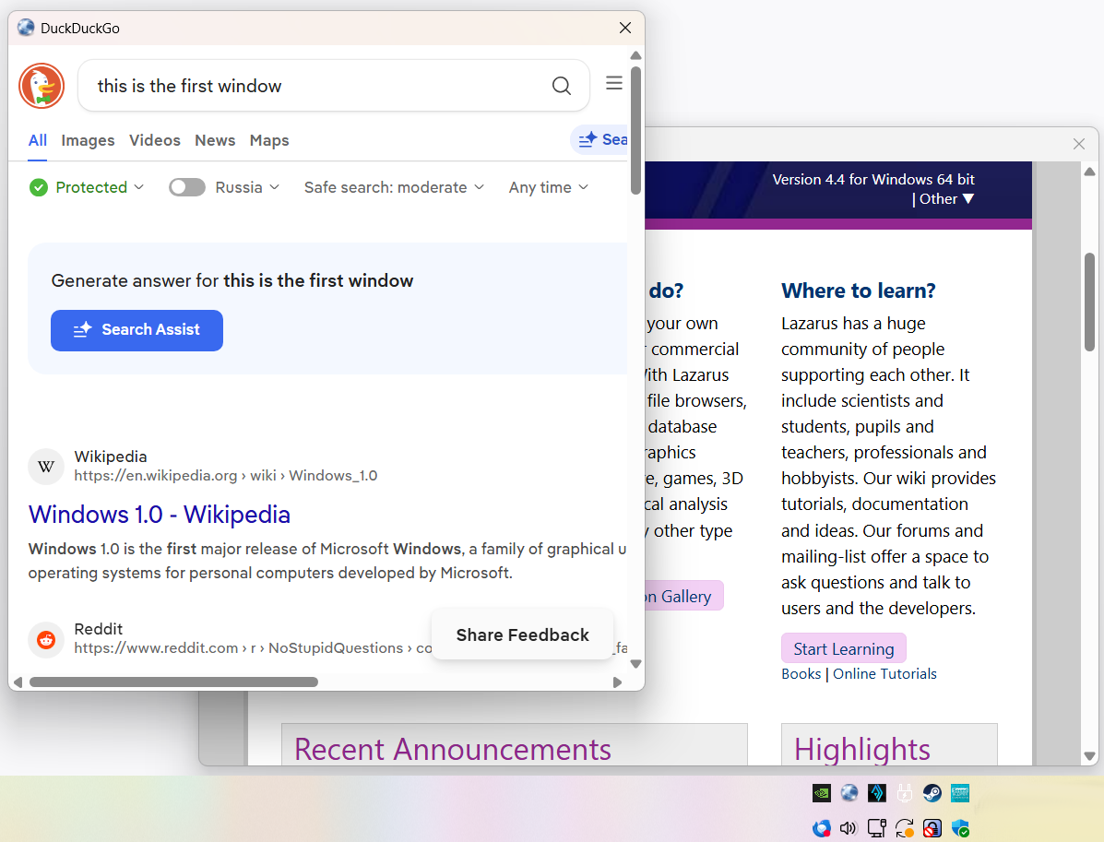Switch to the News tab

coord(215,140)
